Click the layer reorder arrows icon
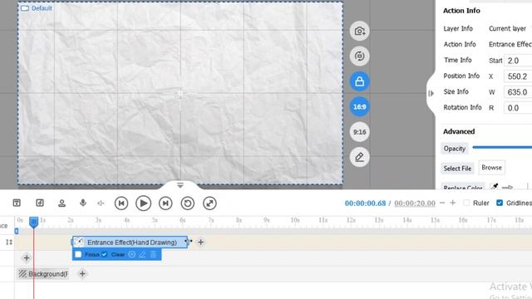532x299 pixels. (x=9, y=242)
